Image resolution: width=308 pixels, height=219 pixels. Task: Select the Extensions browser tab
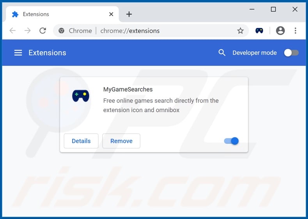(62, 14)
